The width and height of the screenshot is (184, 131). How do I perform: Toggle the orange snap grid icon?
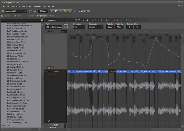[x=92, y=20]
